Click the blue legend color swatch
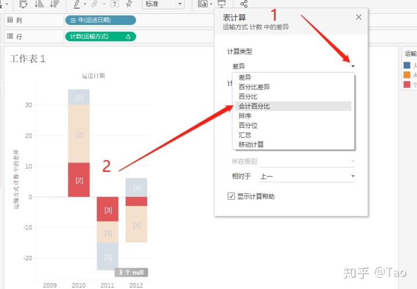The image size is (417, 289). coord(407,65)
